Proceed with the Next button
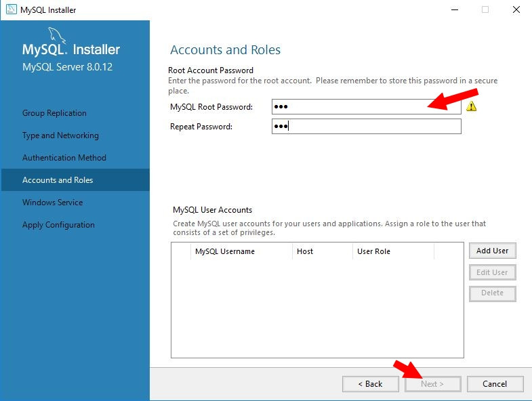This screenshot has width=532, height=401. (x=432, y=384)
